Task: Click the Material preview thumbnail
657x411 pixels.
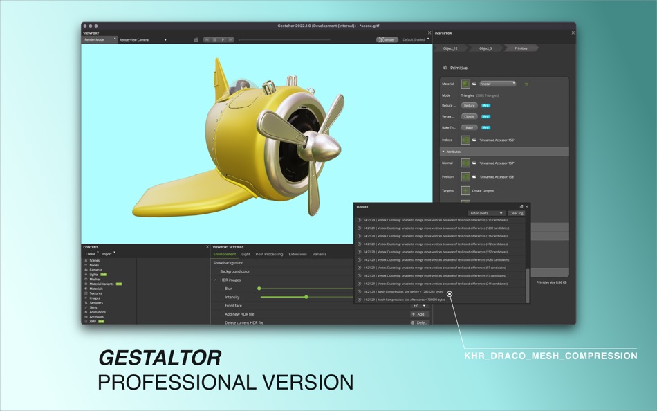Action: 465,84
